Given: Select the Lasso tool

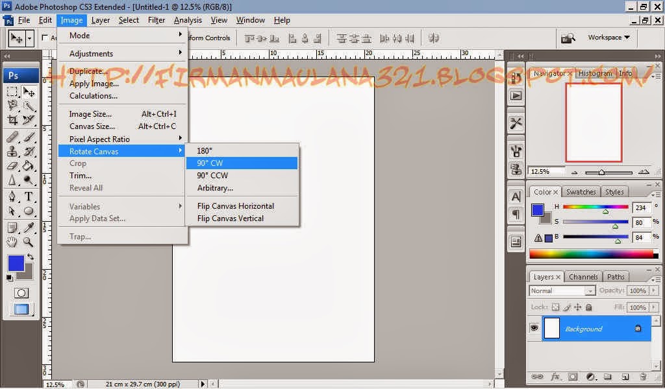Looking at the screenshot, I should [12, 105].
